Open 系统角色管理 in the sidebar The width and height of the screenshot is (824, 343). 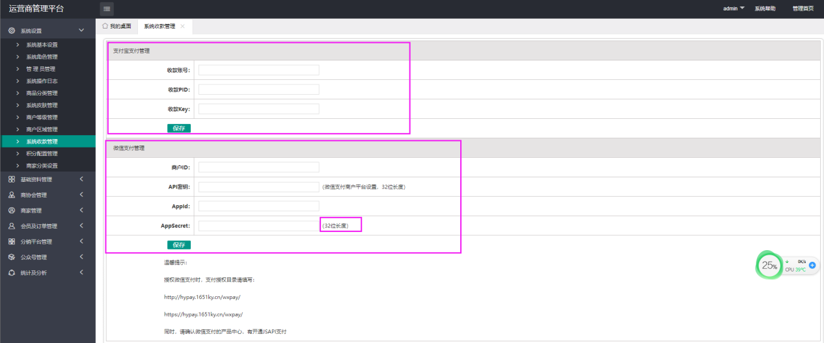click(x=42, y=57)
